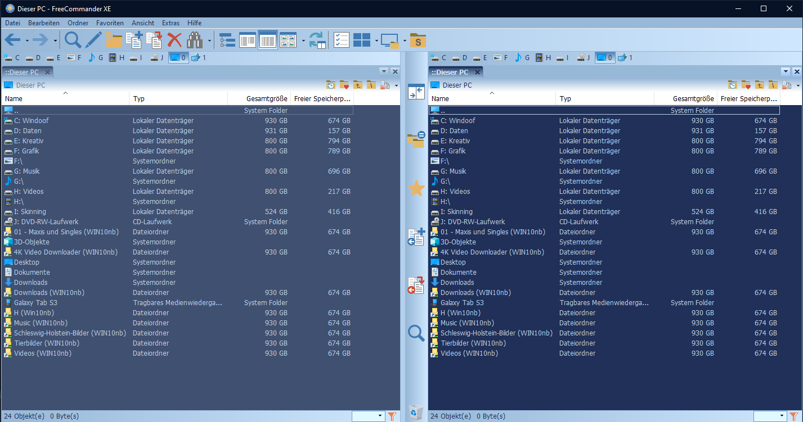Viewport: 803px width, 422px height.
Task: Click the gold star favorites icon in the middle bar
Action: (x=416, y=189)
